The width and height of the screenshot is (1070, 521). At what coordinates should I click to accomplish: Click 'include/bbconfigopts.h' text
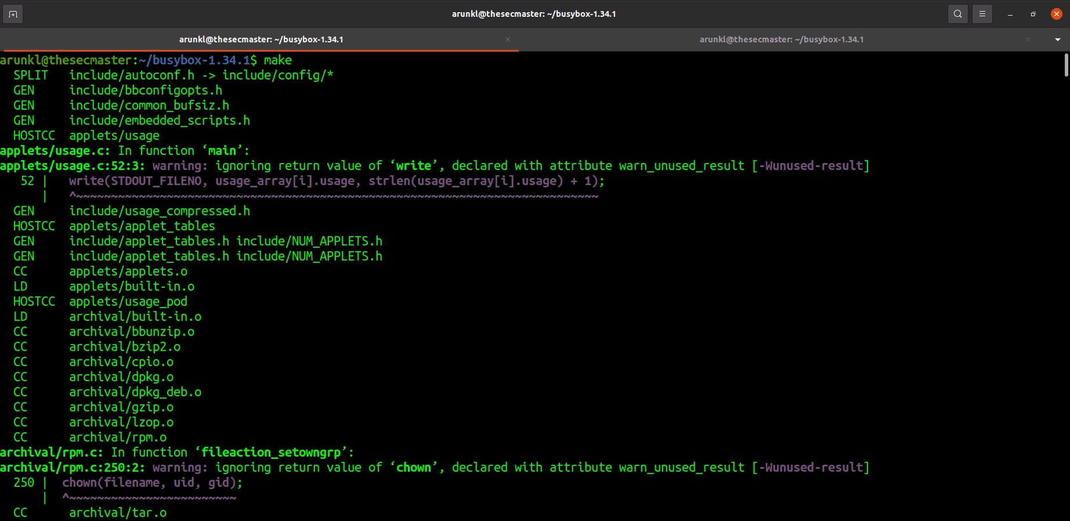click(x=146, y=91)
